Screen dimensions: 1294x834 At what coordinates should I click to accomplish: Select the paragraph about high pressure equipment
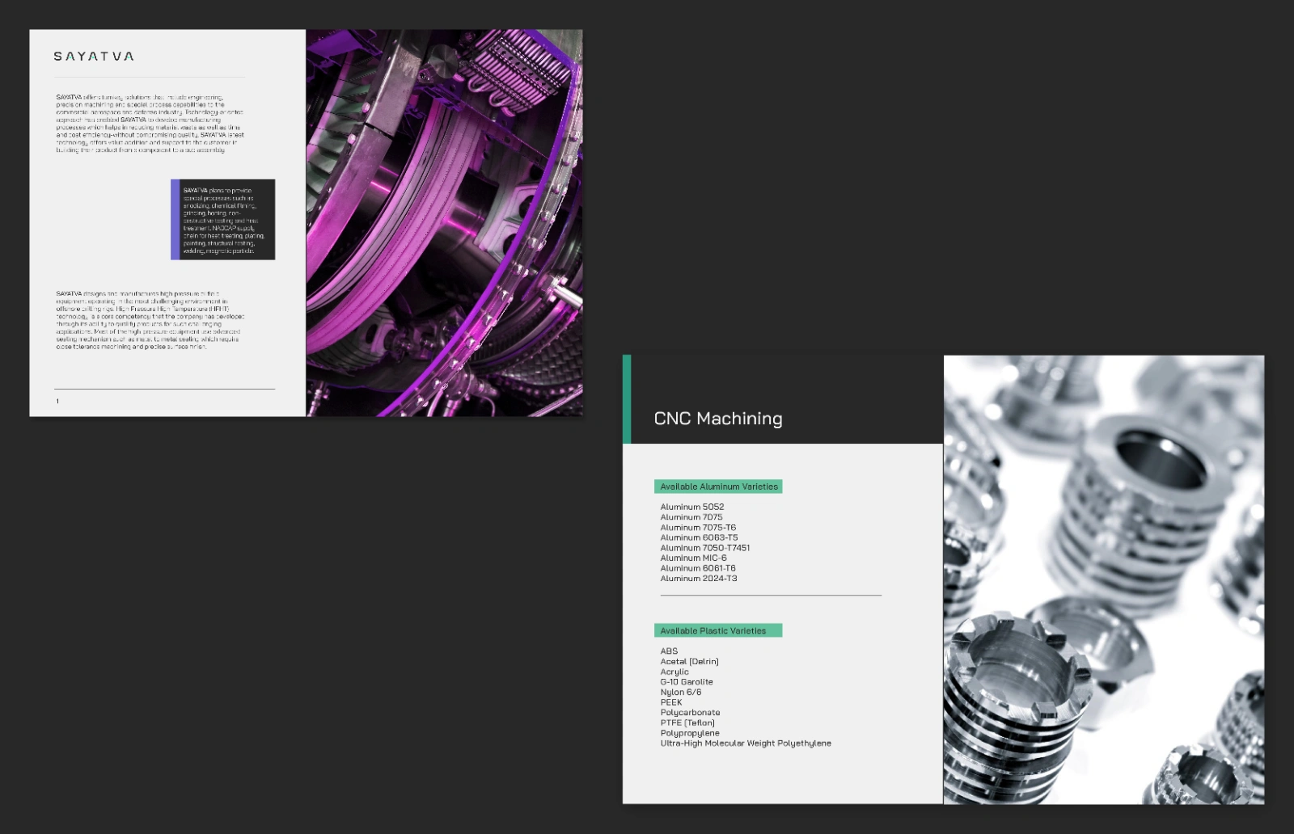[150, 320]
